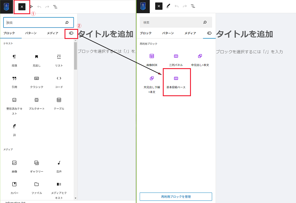
Task: Insert the カバー cover block
Action: pyautogui.click(x=14, y=188)
